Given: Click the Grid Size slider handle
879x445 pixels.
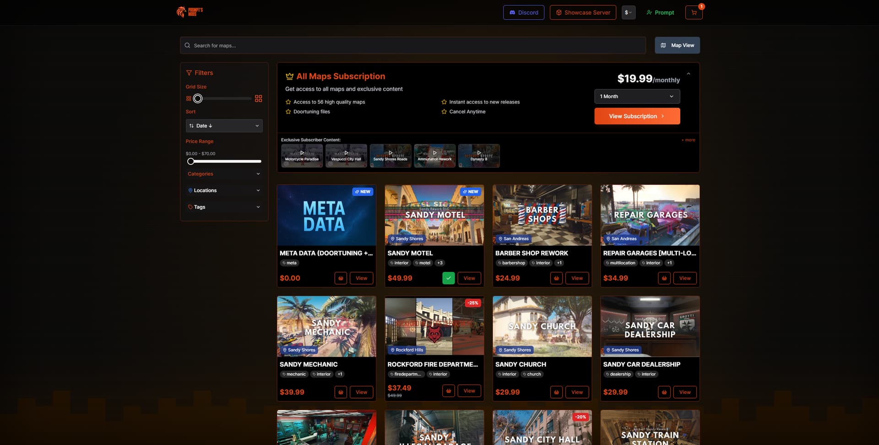Looking at the screenshot, I should [x=197, y=98].
